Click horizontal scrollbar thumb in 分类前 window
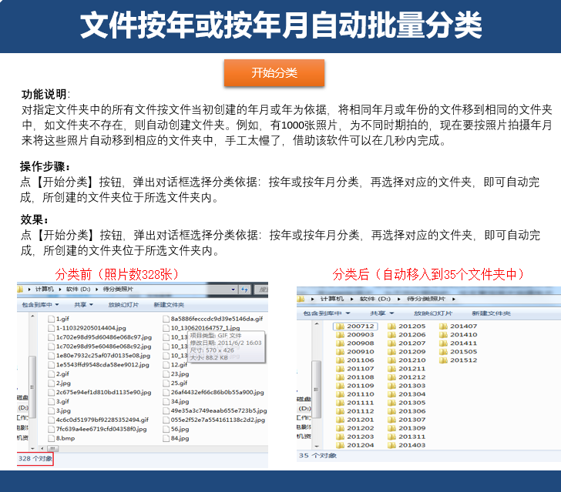561x492 pixels. coord(52,448)
